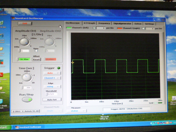Screen dimensions: 176x132
Task: Click the offset Reset button
Action: pyautogui.click(x=36, y=59)
